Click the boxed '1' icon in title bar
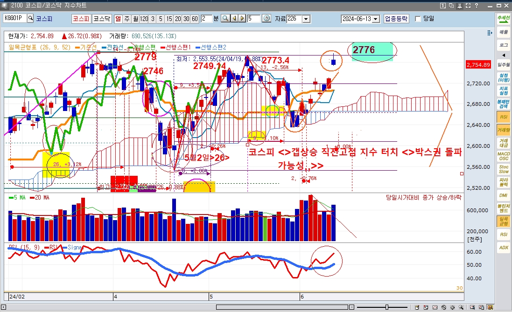Image resolution: width=512 pixels, height=312 pixels. point(443,6)
